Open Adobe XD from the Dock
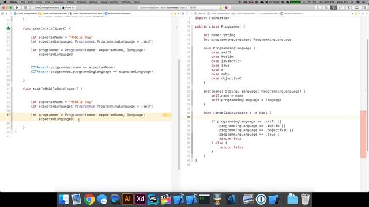The height and width of the screenshot is (207, 369). tap(141, 199)
